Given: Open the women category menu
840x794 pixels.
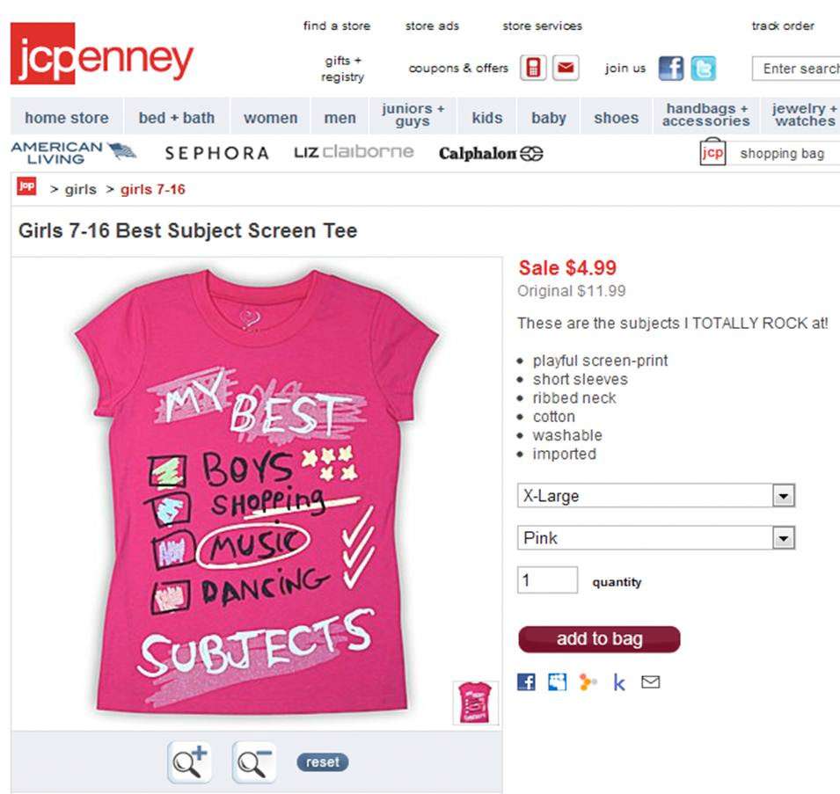Looking at the screenshot, I should click(x=271, y=116).
